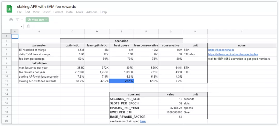Screen dimensions: 279x126
Task: Click the fx formula icon
Action: pos(28,26)
